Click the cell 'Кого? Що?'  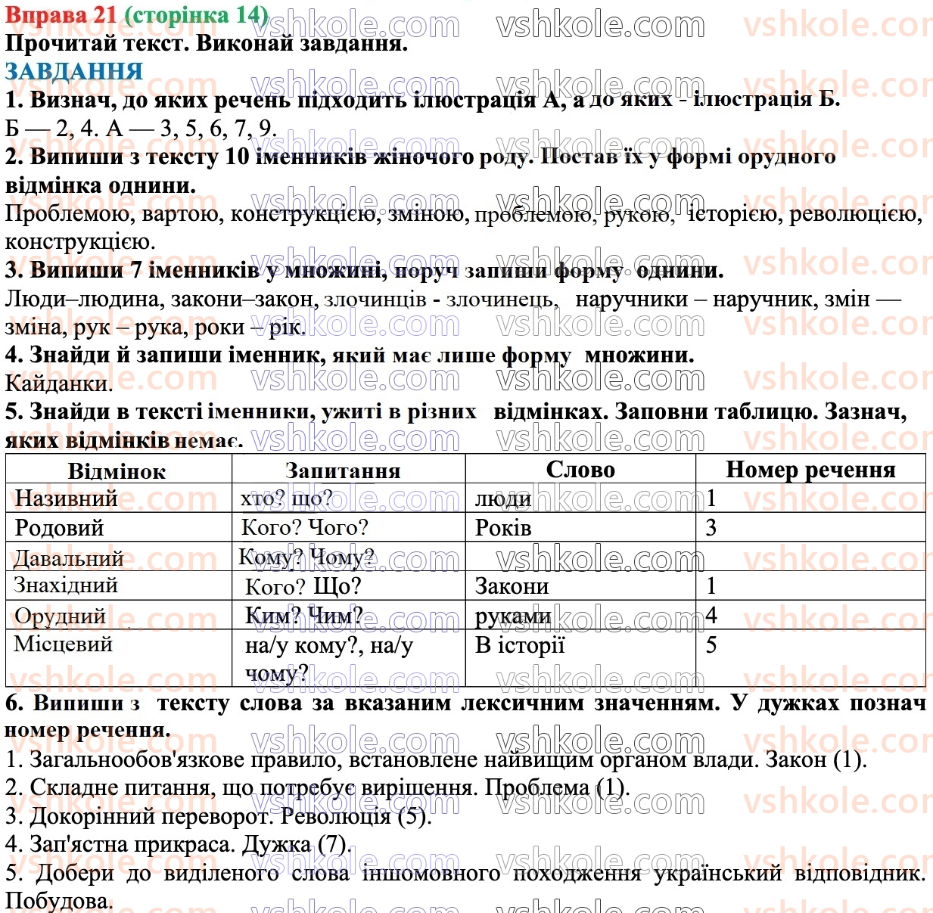[x=303, y=586]
